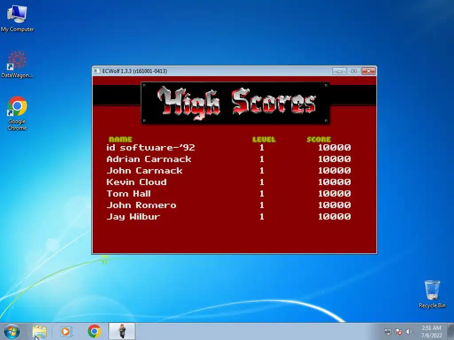Image resolution: width=454 pixels, height=340 pixels.
Task: Click the ECWolf taskbar button
Action: 122,331
